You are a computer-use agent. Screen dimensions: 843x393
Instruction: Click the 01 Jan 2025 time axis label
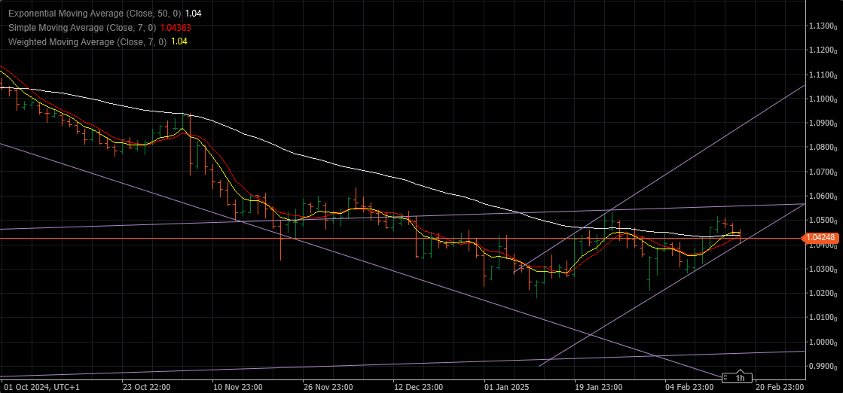pyautogui.click(x=506, y=387)
